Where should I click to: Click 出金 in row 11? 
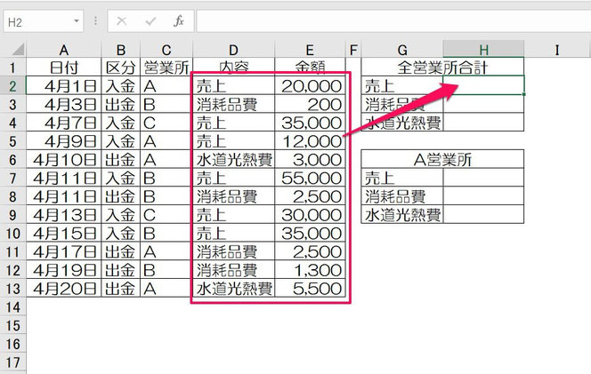(x=121, y=251)
